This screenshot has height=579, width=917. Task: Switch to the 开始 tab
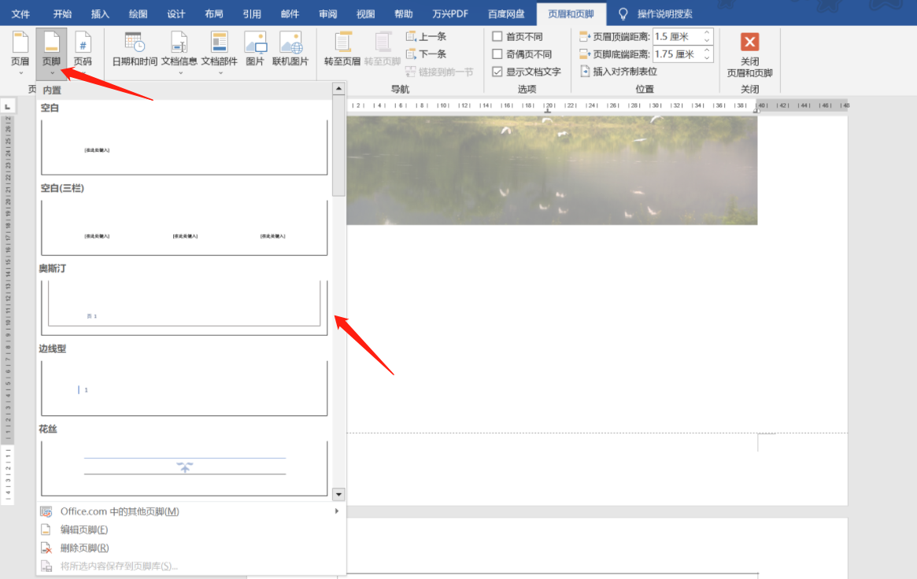(62, 13)
